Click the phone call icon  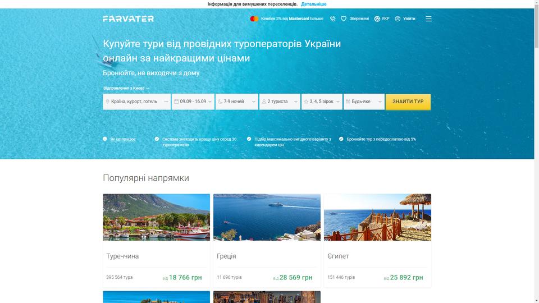[332, 19]
